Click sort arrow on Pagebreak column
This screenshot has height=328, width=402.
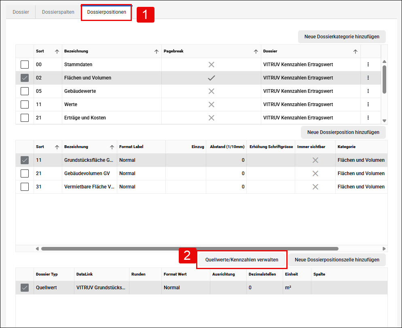256,51
